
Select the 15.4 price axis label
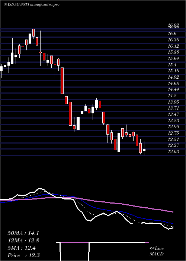pyautogui.click(x=172, y=65)
